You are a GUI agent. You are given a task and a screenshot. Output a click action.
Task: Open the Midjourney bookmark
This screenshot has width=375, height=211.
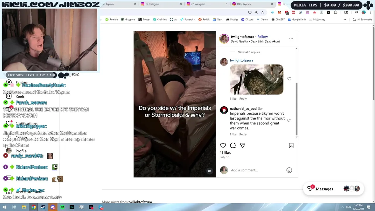tap(317, 20)
